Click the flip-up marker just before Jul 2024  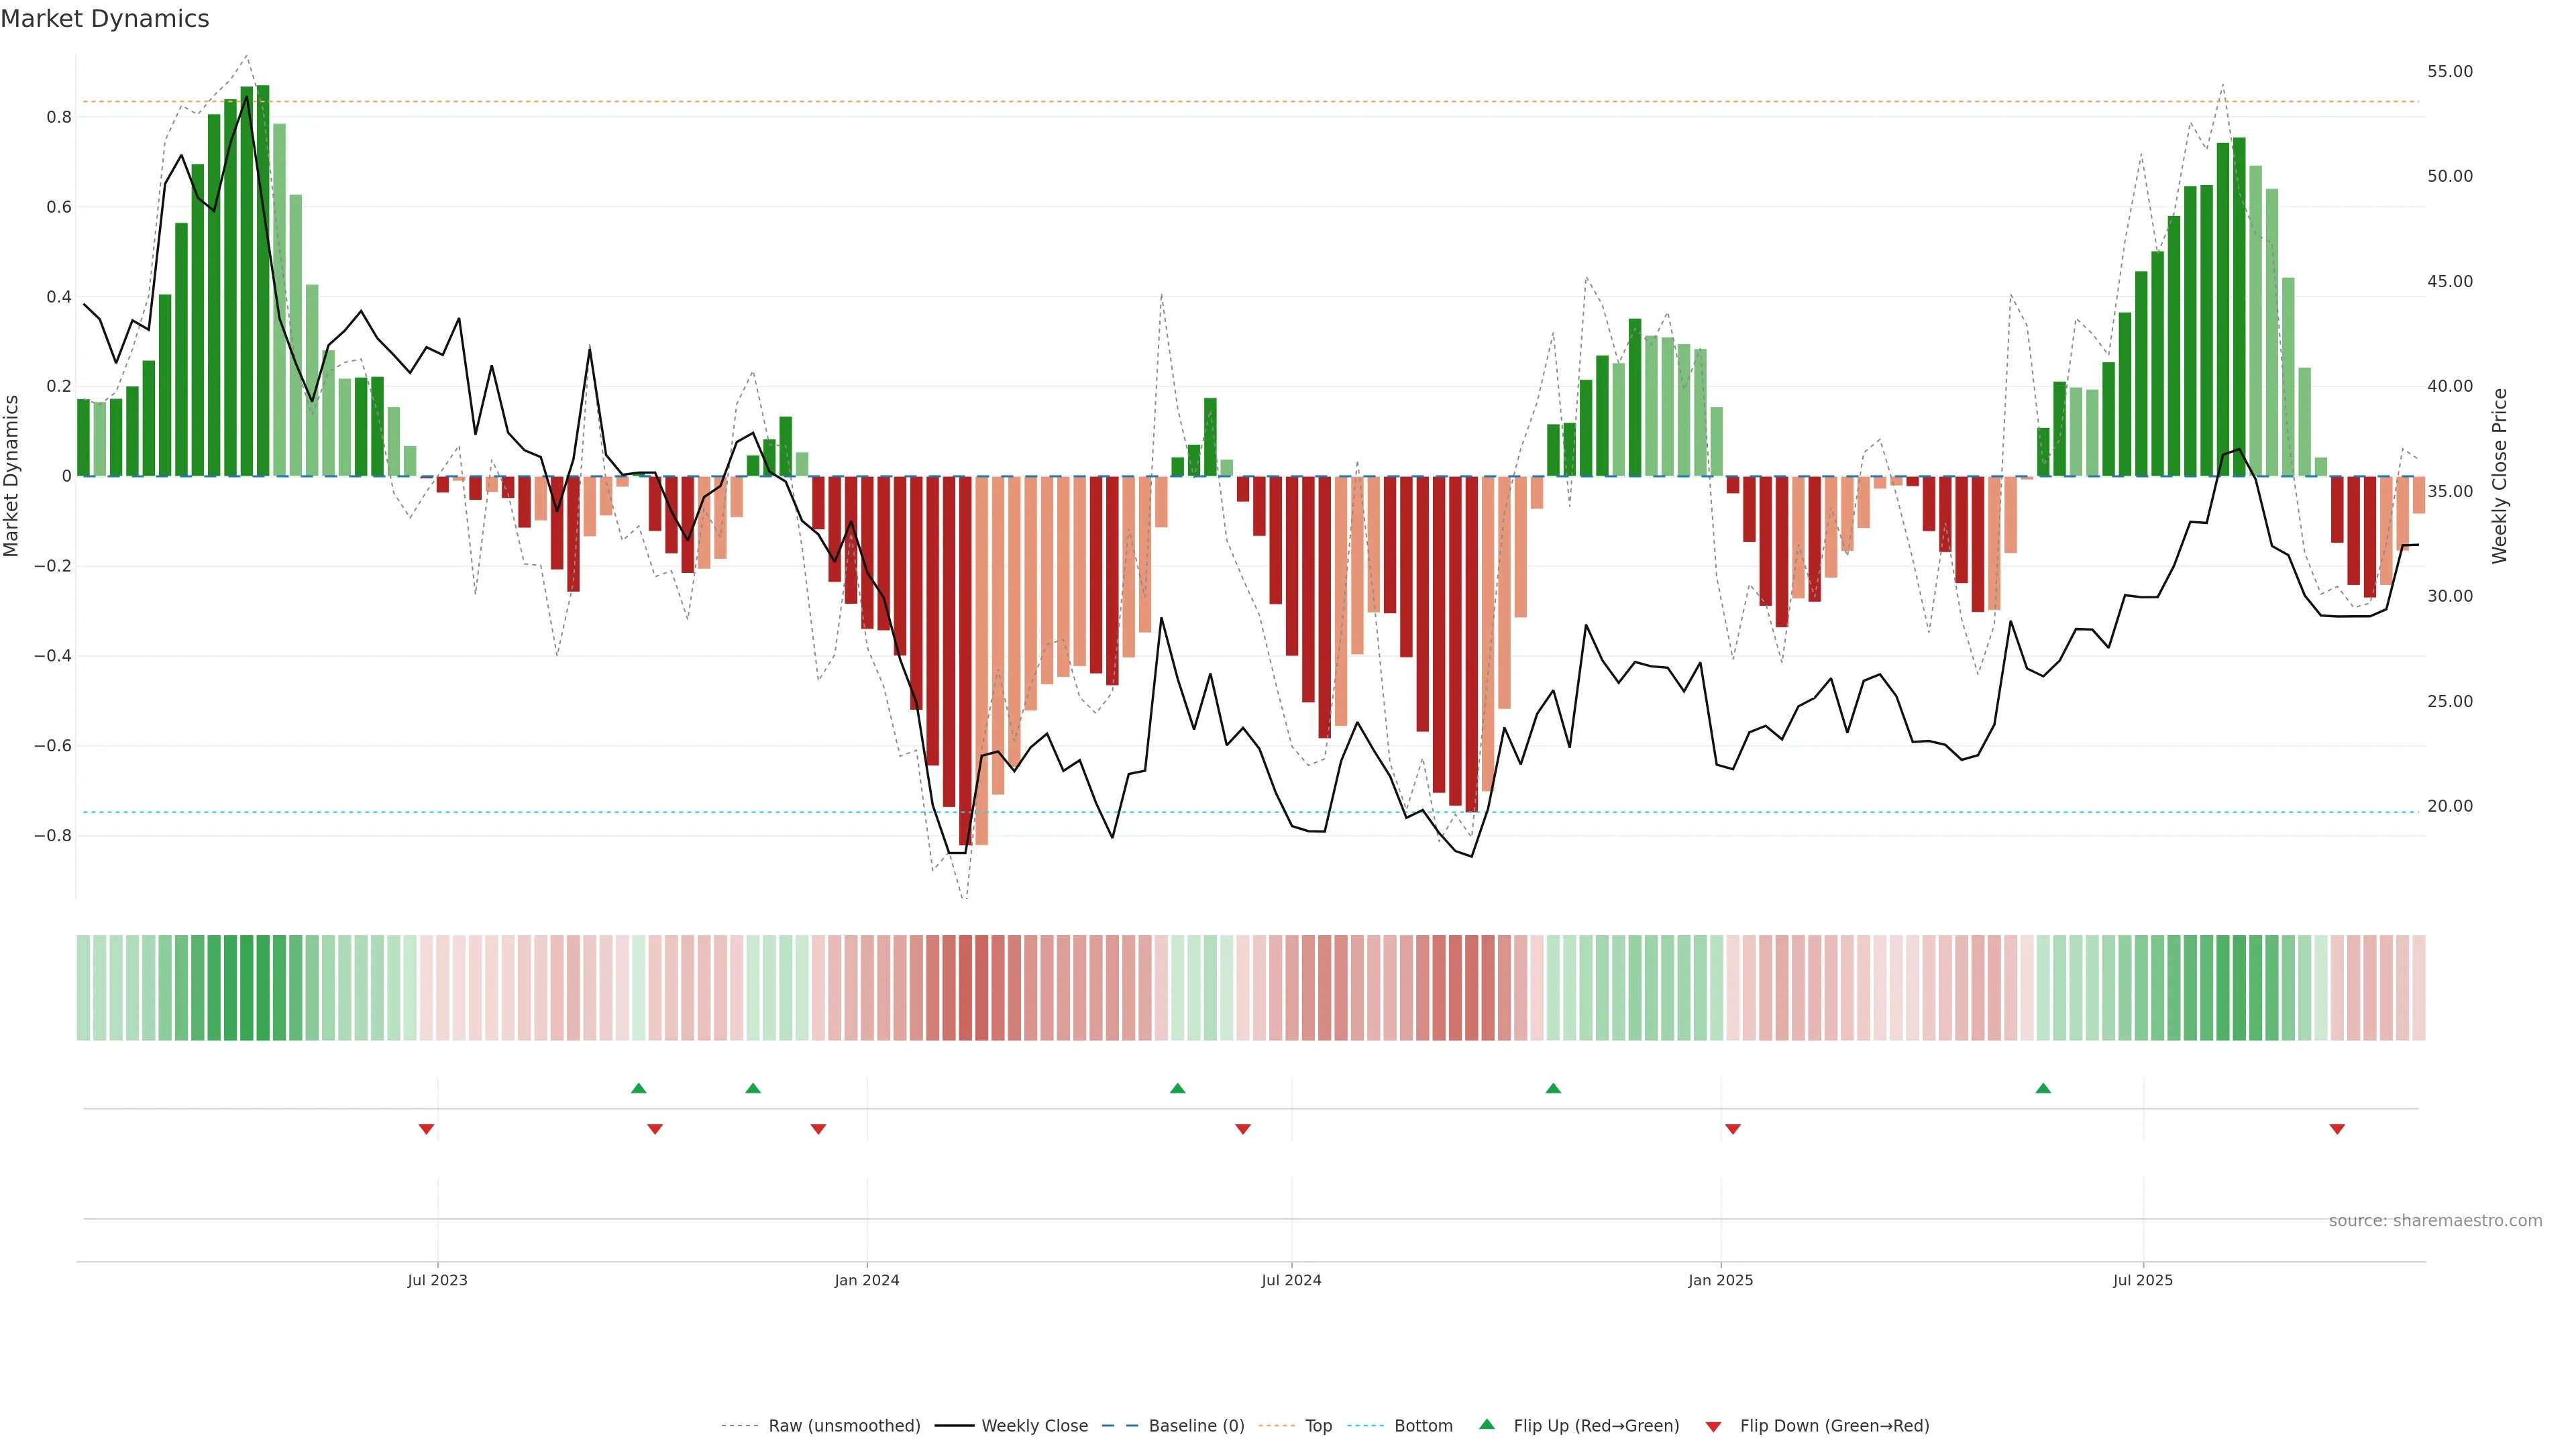click(x=1177, y=1088)
